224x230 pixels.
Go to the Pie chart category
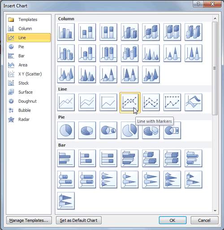click(29, 47)
